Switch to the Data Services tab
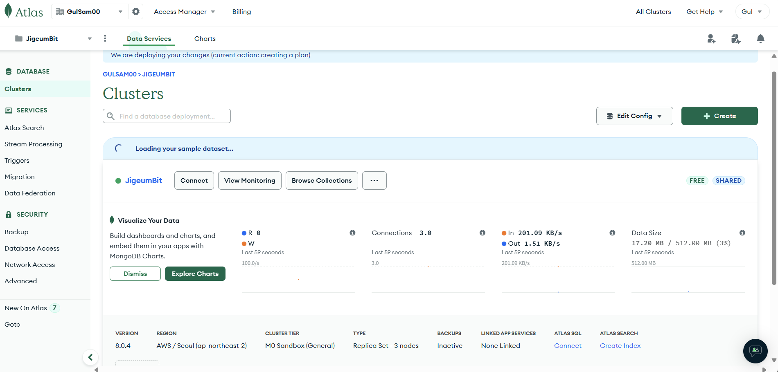 149,38
